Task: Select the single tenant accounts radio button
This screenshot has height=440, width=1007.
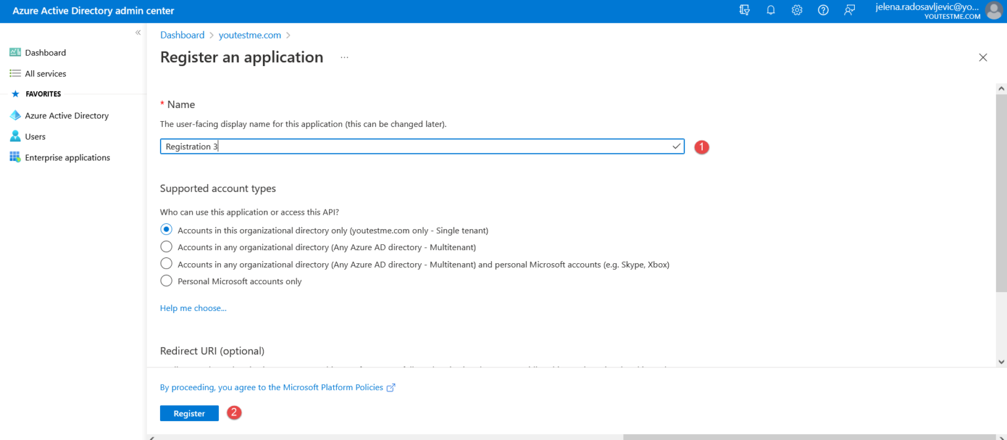Action: 166,230
